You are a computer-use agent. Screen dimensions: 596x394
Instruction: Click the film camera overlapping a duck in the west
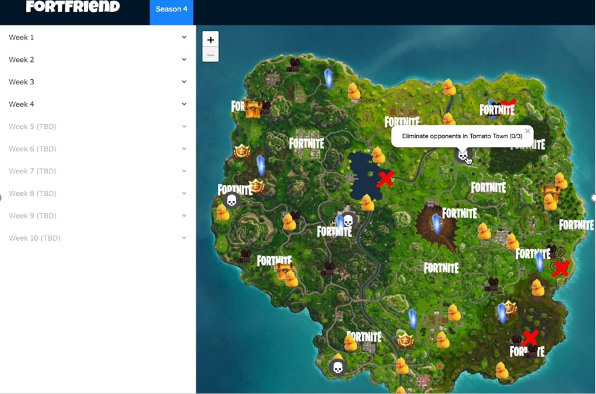click(295, 217)
